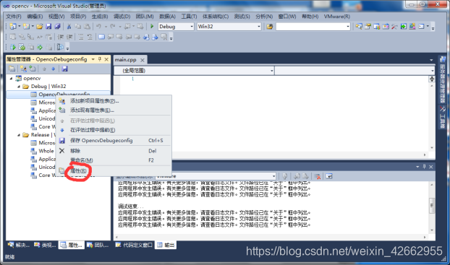
Task: Open the VMware(R) menu
Action: click(x=337, y=17)
